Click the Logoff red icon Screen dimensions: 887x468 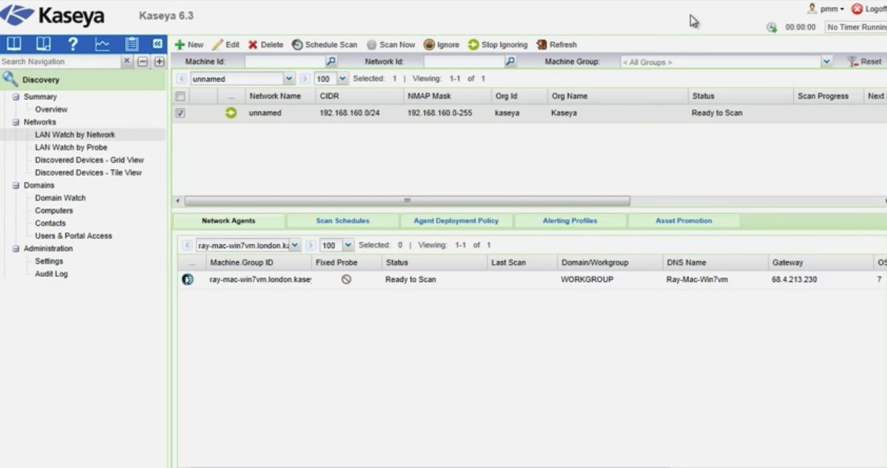point(857,9)
